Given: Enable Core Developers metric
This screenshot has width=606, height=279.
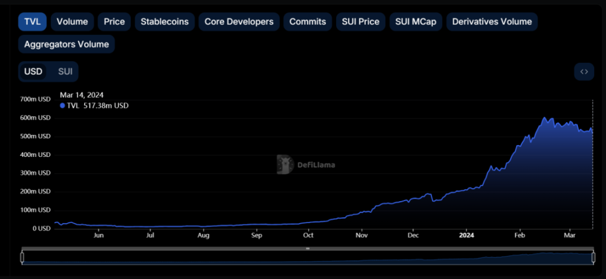Looking at the screenshot, I should pyautogui.click(x=239, y=21).
